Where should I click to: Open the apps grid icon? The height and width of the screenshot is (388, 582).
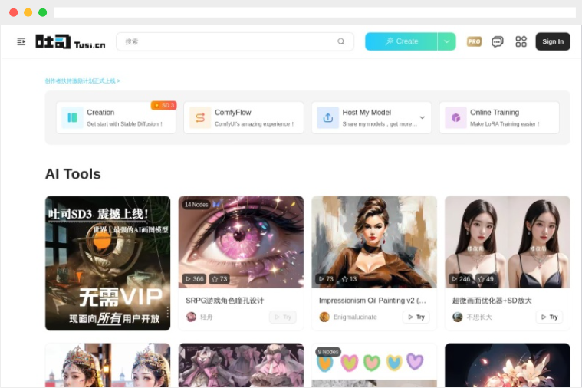pyautogui.click(x=521, y=41)
